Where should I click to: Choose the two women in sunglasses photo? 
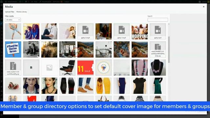pyautogui.click(x=31, y=31)
